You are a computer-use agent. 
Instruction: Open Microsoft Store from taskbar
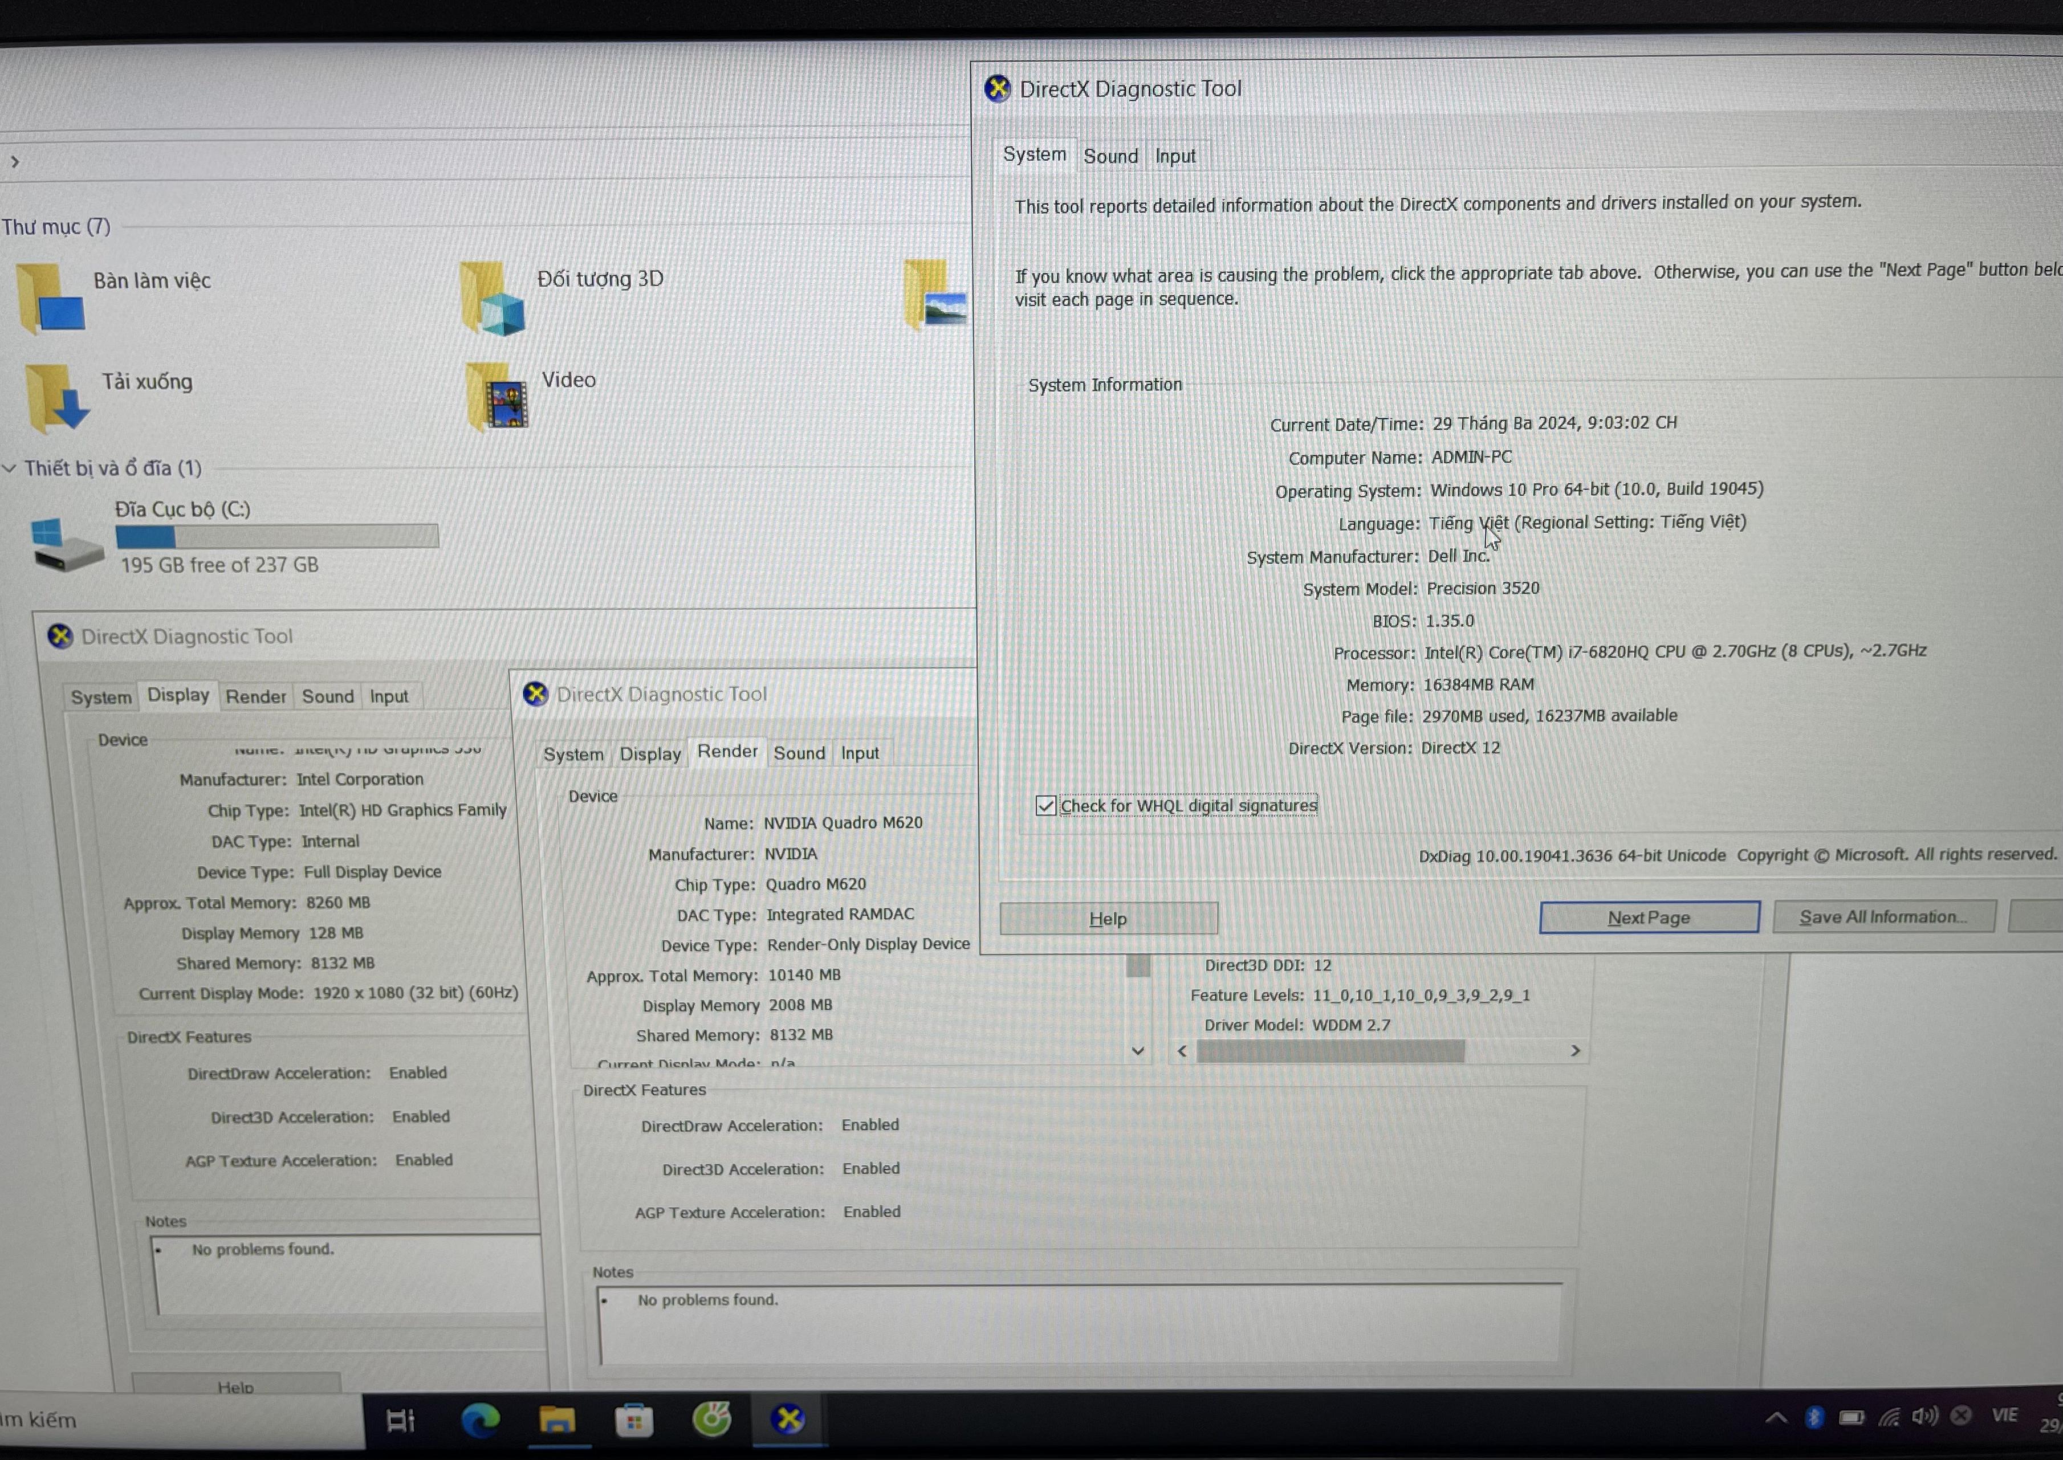coord(634,1421)
